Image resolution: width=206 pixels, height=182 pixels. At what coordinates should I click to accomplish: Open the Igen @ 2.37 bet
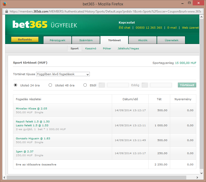[25, 151]
